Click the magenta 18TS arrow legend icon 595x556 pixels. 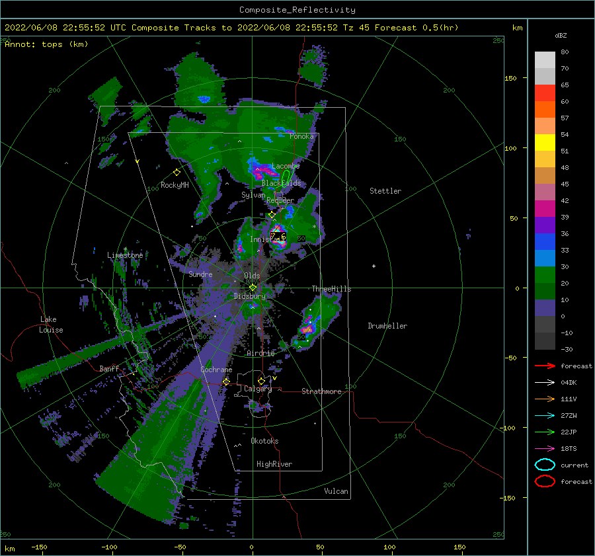[x=545, y=448]
